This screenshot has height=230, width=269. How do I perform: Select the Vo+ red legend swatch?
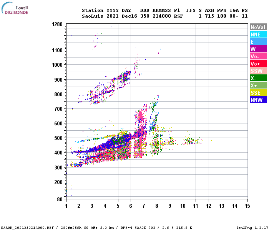[x=258, y=64]
